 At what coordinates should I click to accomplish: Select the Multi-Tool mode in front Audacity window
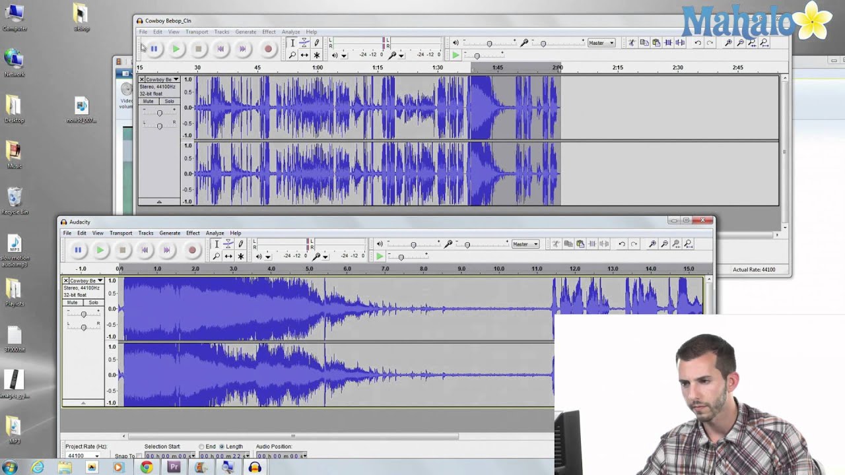click(240, 256)
